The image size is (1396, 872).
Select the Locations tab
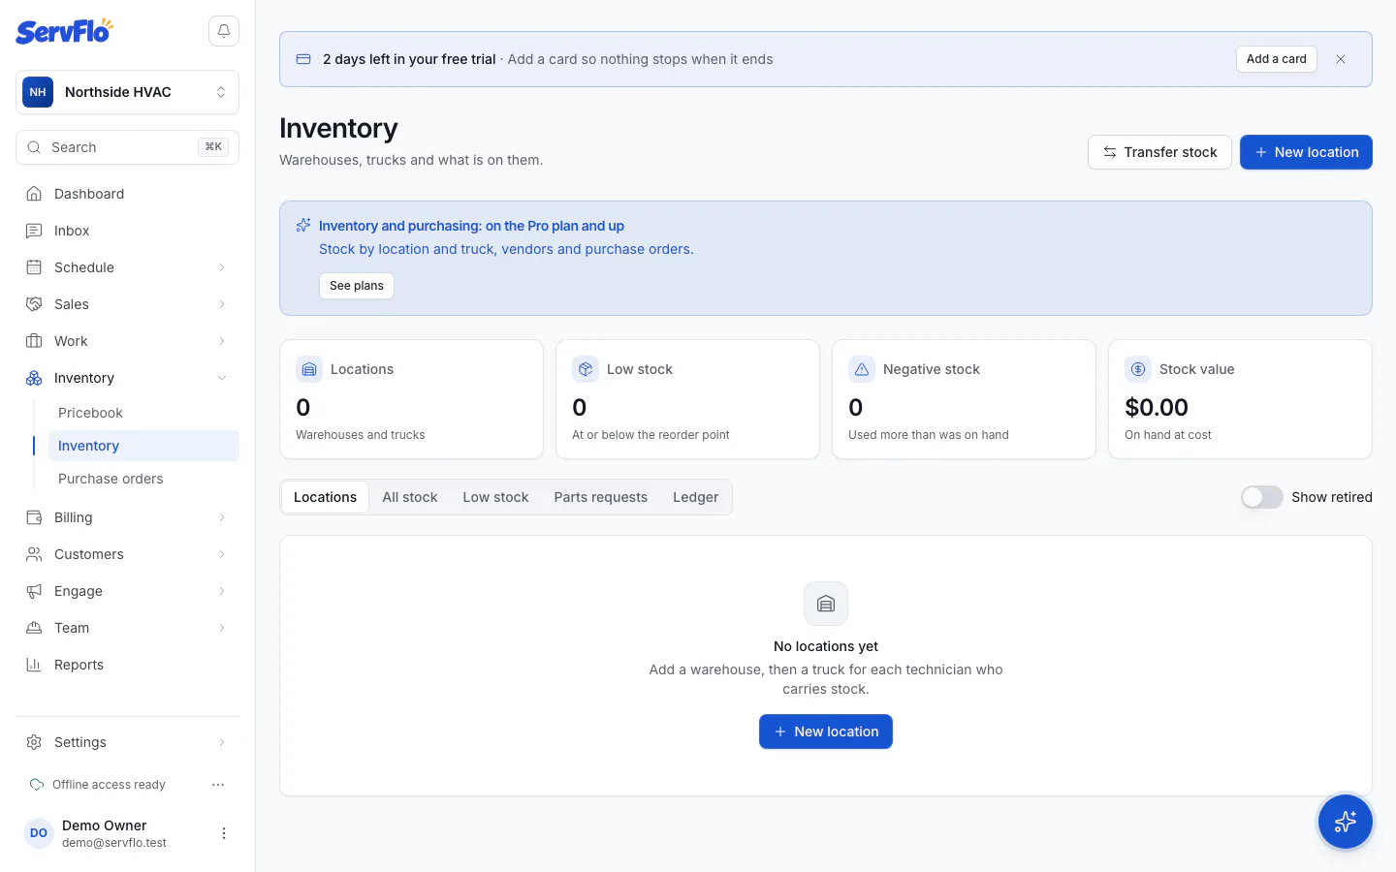(326, 497)
